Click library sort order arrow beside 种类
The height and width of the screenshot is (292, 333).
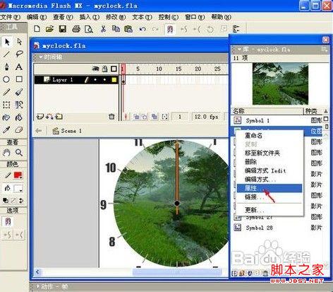click(x=326, y=111)
